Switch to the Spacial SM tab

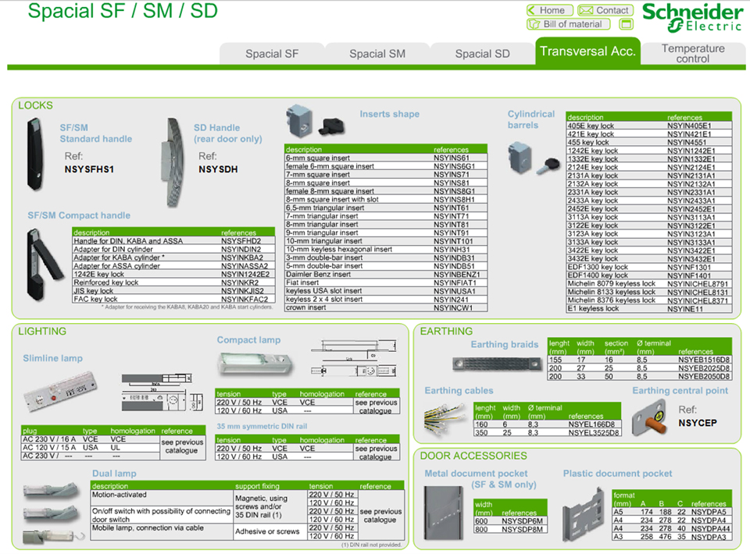377,54
